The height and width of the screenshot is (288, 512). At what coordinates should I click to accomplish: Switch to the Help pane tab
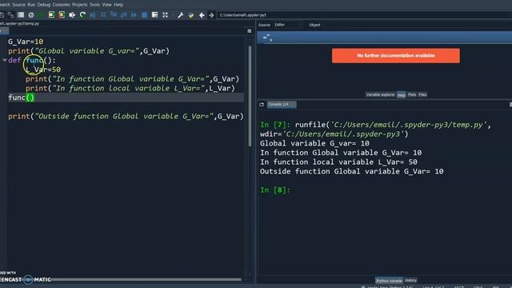pos(402,95)
